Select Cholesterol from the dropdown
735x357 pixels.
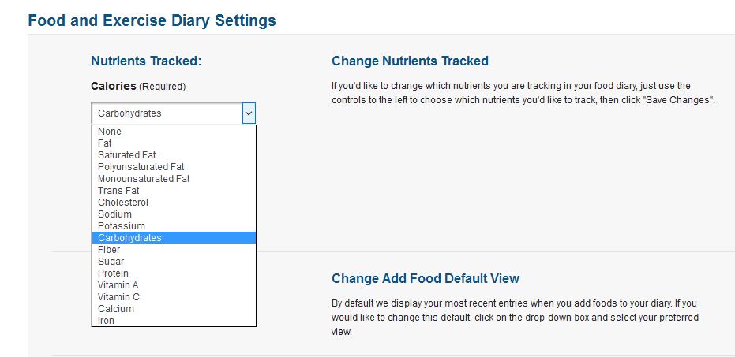tap(123, 203)
